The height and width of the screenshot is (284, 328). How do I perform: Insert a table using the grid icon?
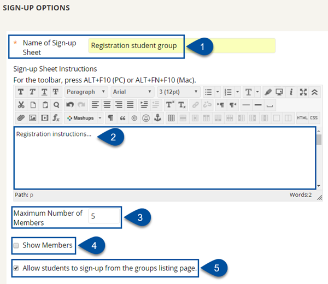coord(171,118)
